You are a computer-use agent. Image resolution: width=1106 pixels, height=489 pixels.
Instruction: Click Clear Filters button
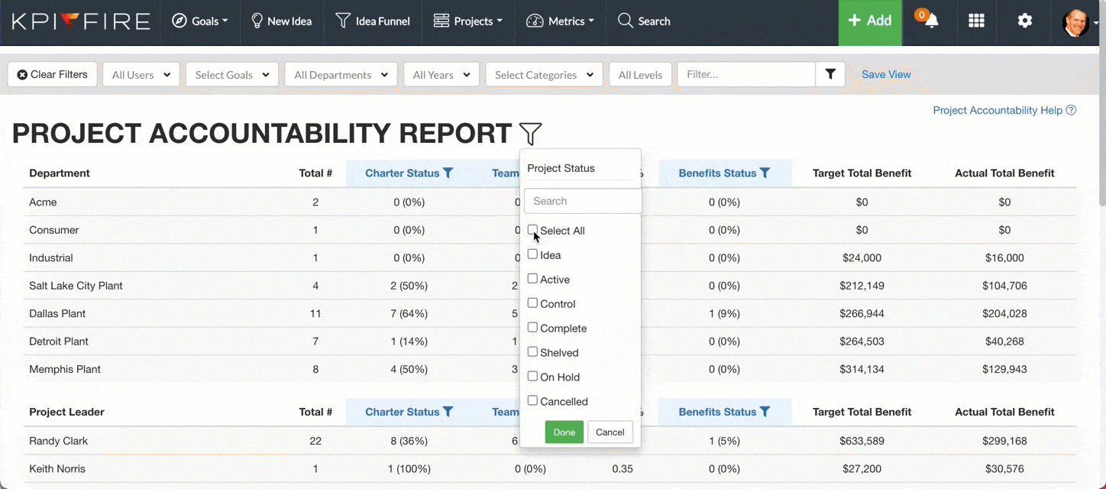(53, 74)
